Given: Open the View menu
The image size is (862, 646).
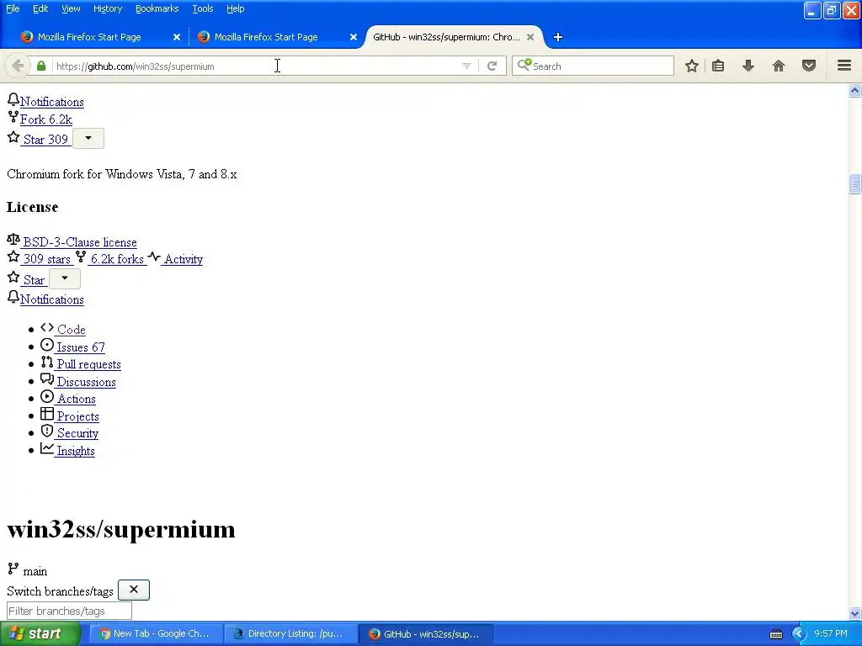Looking at the screenshot, I should pyautogui.click(x=71, y=8).
